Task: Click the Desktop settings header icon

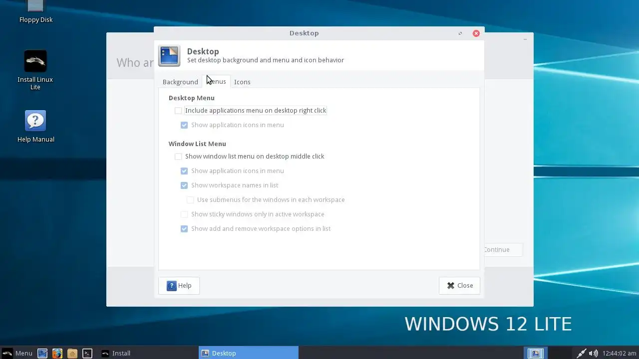Action: pyautogui.click(x=169, y=55)
